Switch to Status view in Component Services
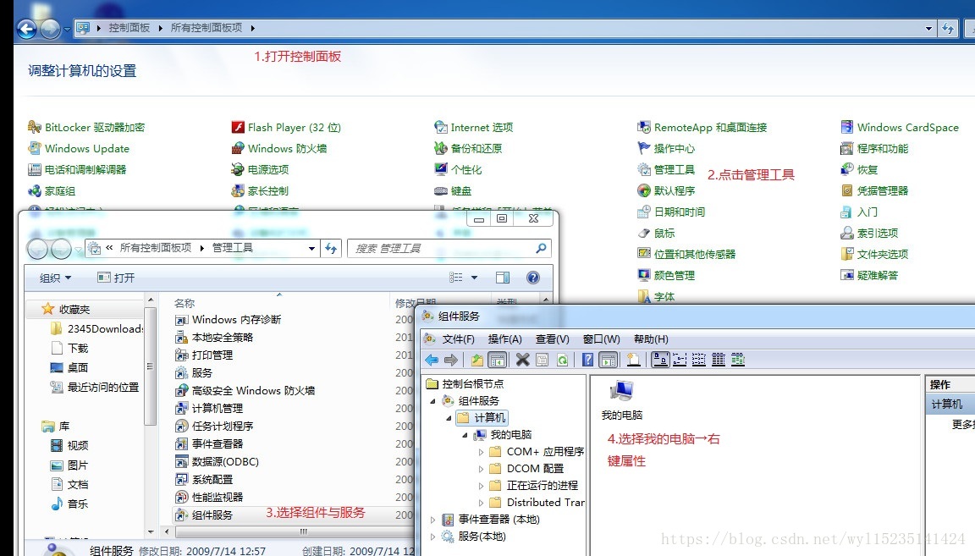975x556 pixels. (x=738, y=360)
